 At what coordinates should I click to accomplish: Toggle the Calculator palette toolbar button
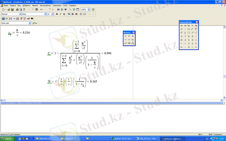(3, 19)
